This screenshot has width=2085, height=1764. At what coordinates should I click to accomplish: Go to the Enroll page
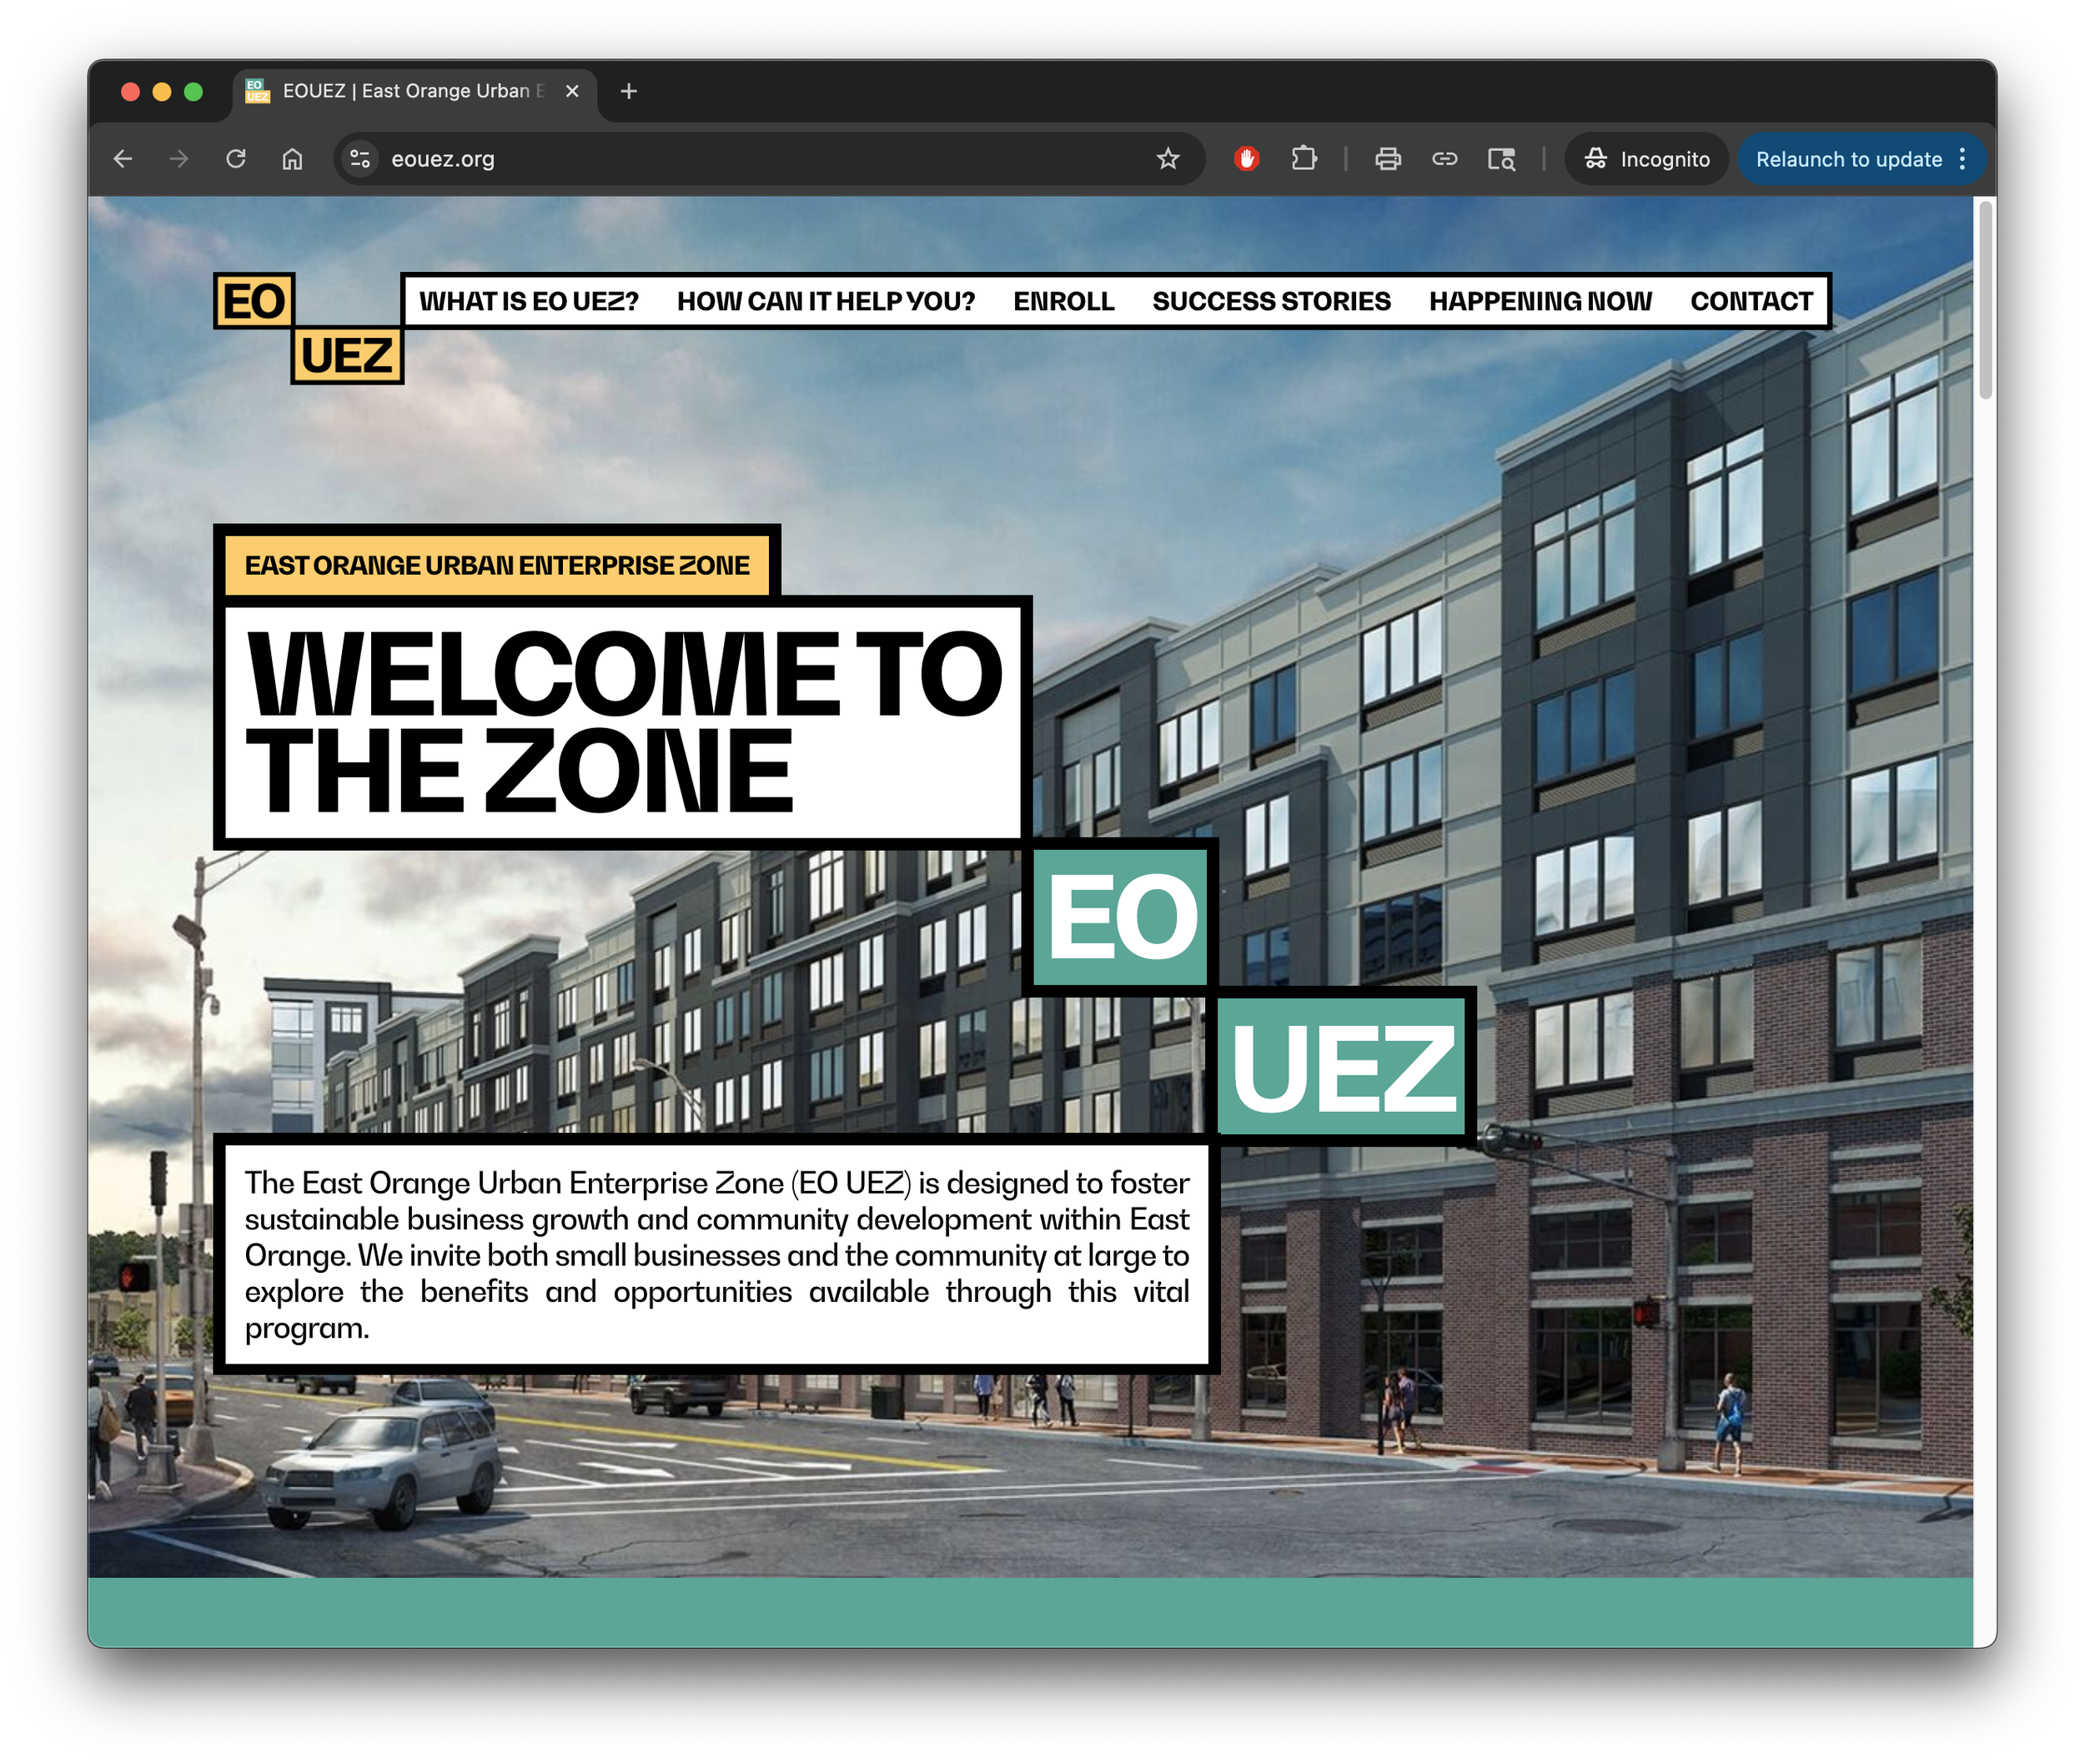pos(1063,301)
